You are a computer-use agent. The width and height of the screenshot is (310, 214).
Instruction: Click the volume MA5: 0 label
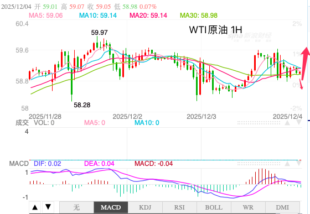(95, 123)
